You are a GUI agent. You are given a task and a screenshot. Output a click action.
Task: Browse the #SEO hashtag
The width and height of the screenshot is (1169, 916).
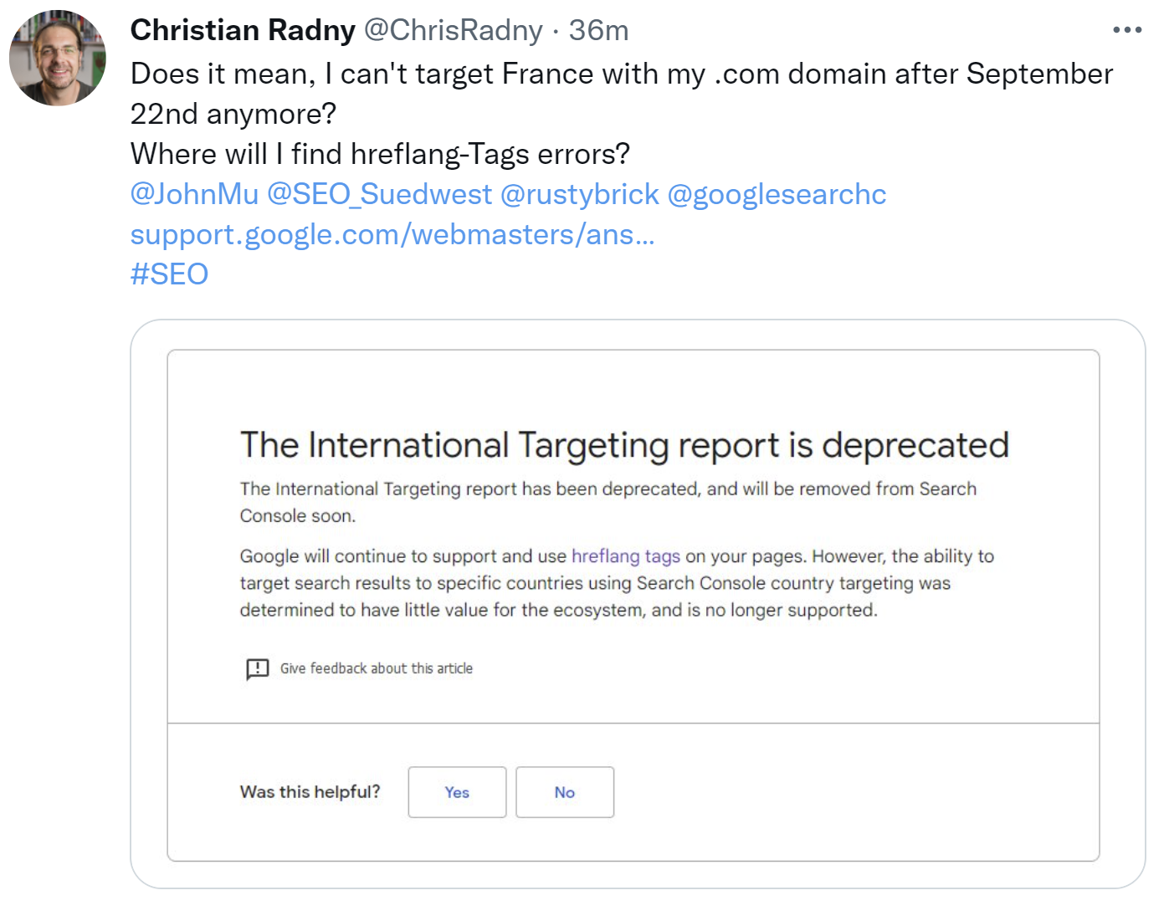pyautogui.click(x=168, y=274)
